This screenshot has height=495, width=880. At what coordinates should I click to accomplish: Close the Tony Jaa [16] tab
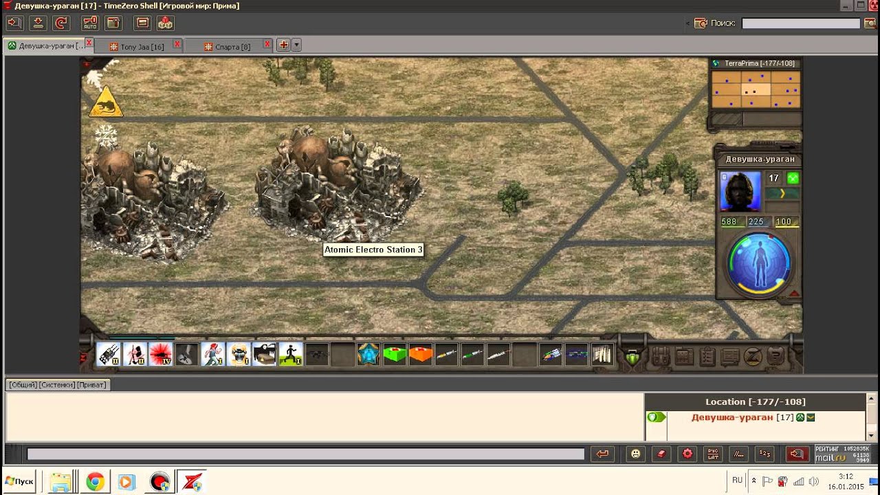click(177, 44)
